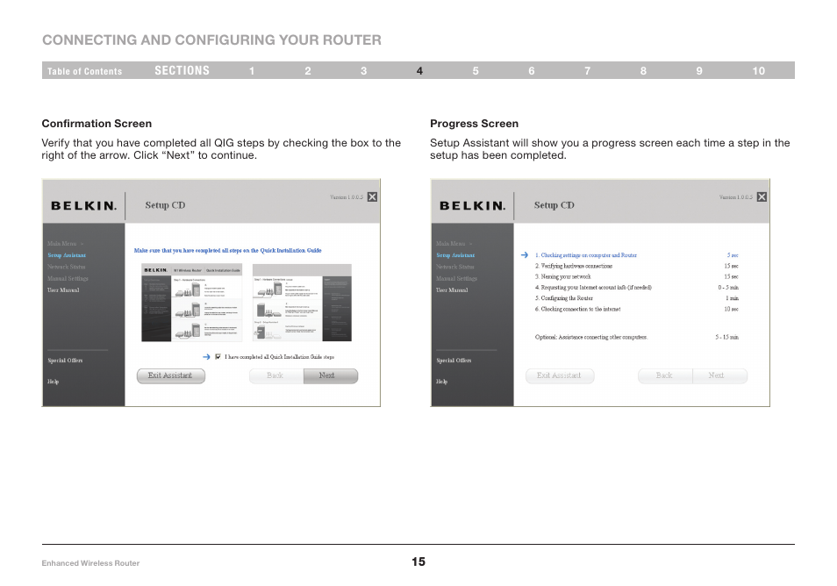
Task: Open the Table of Contents link
Action: pyautogui.click(x=84, y=71)
